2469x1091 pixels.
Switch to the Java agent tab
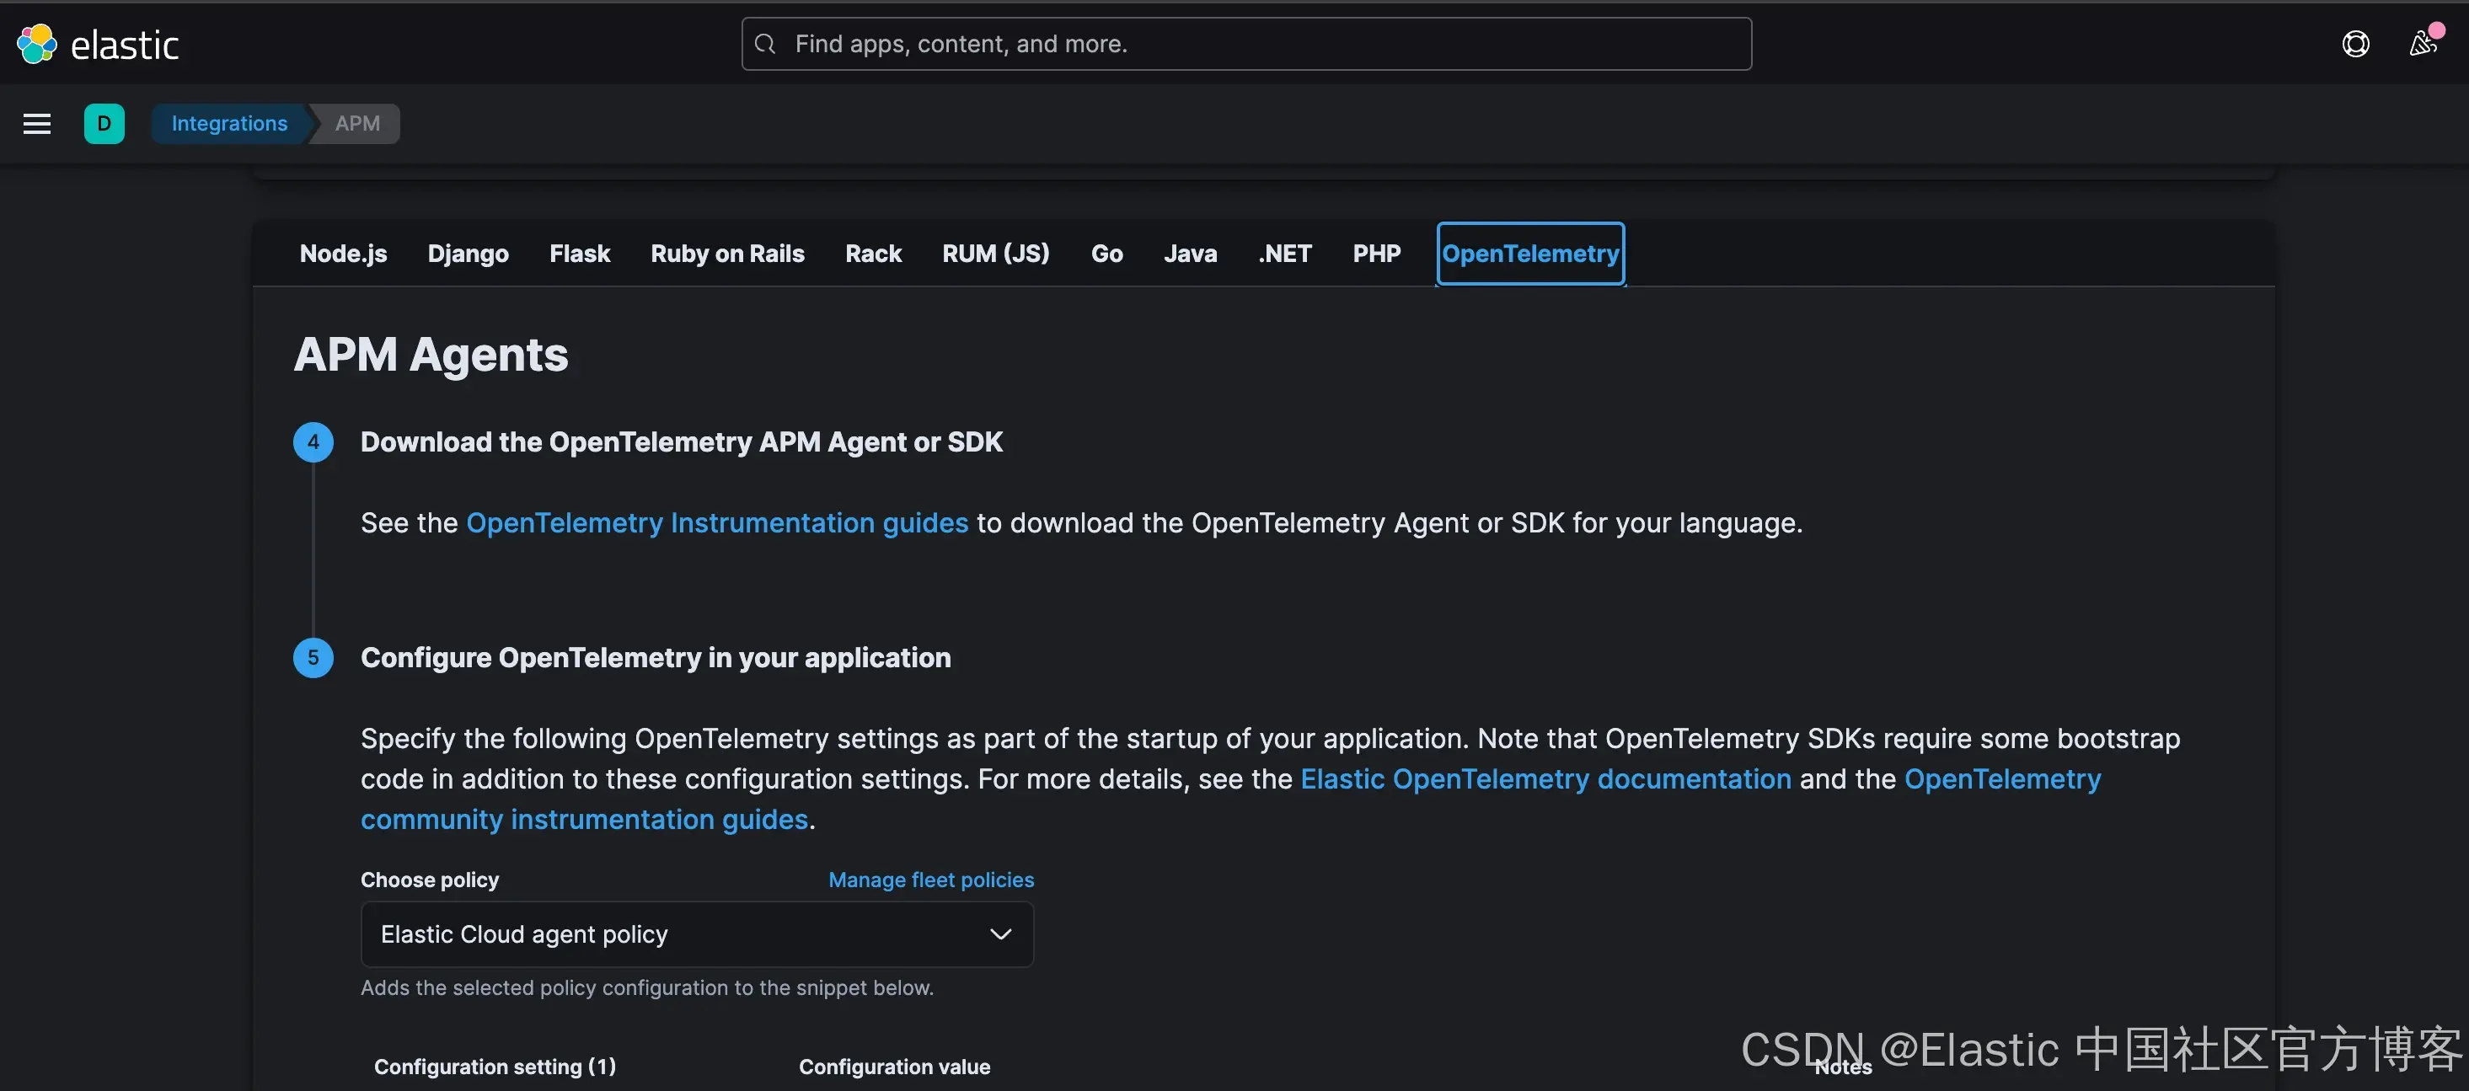coord(1190,254)
